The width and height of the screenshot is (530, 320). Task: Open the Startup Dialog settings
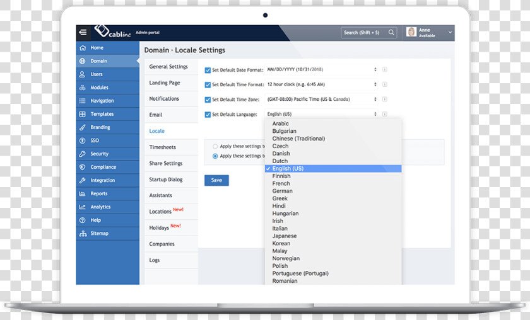click(x=171, y=180)
